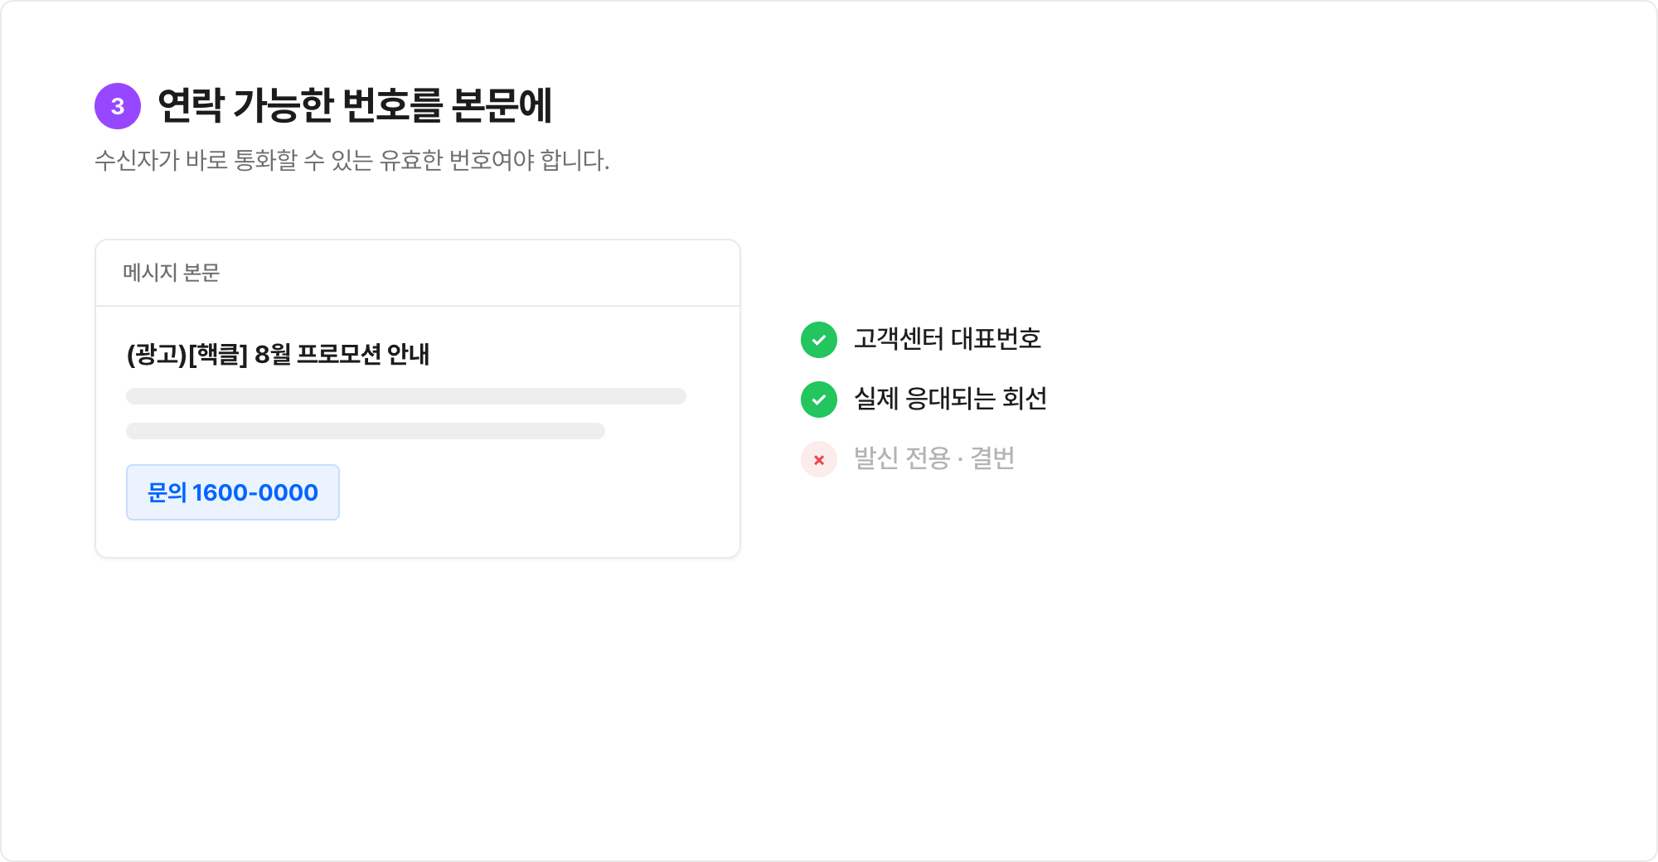1658x862 pixels.
Task: Click red X icon beside 발신 전용 · 결번
Action: [819, 459]
